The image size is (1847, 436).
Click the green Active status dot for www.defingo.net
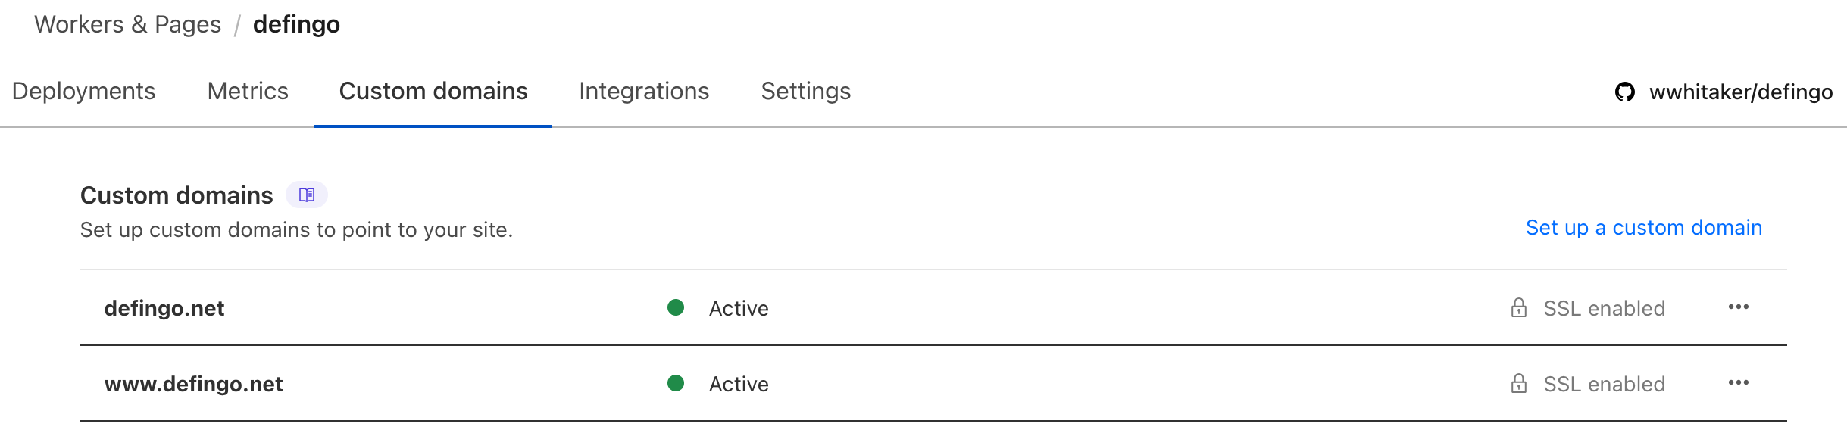pyautogui.click(x=675, y=383)
